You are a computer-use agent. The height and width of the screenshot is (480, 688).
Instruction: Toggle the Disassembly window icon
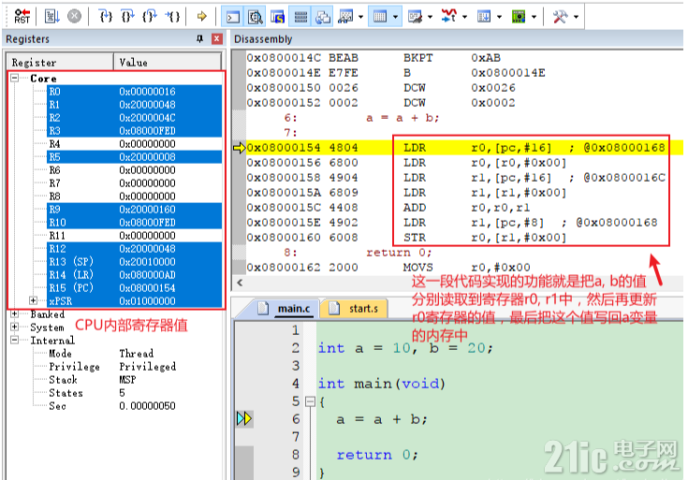click(256, 17)
